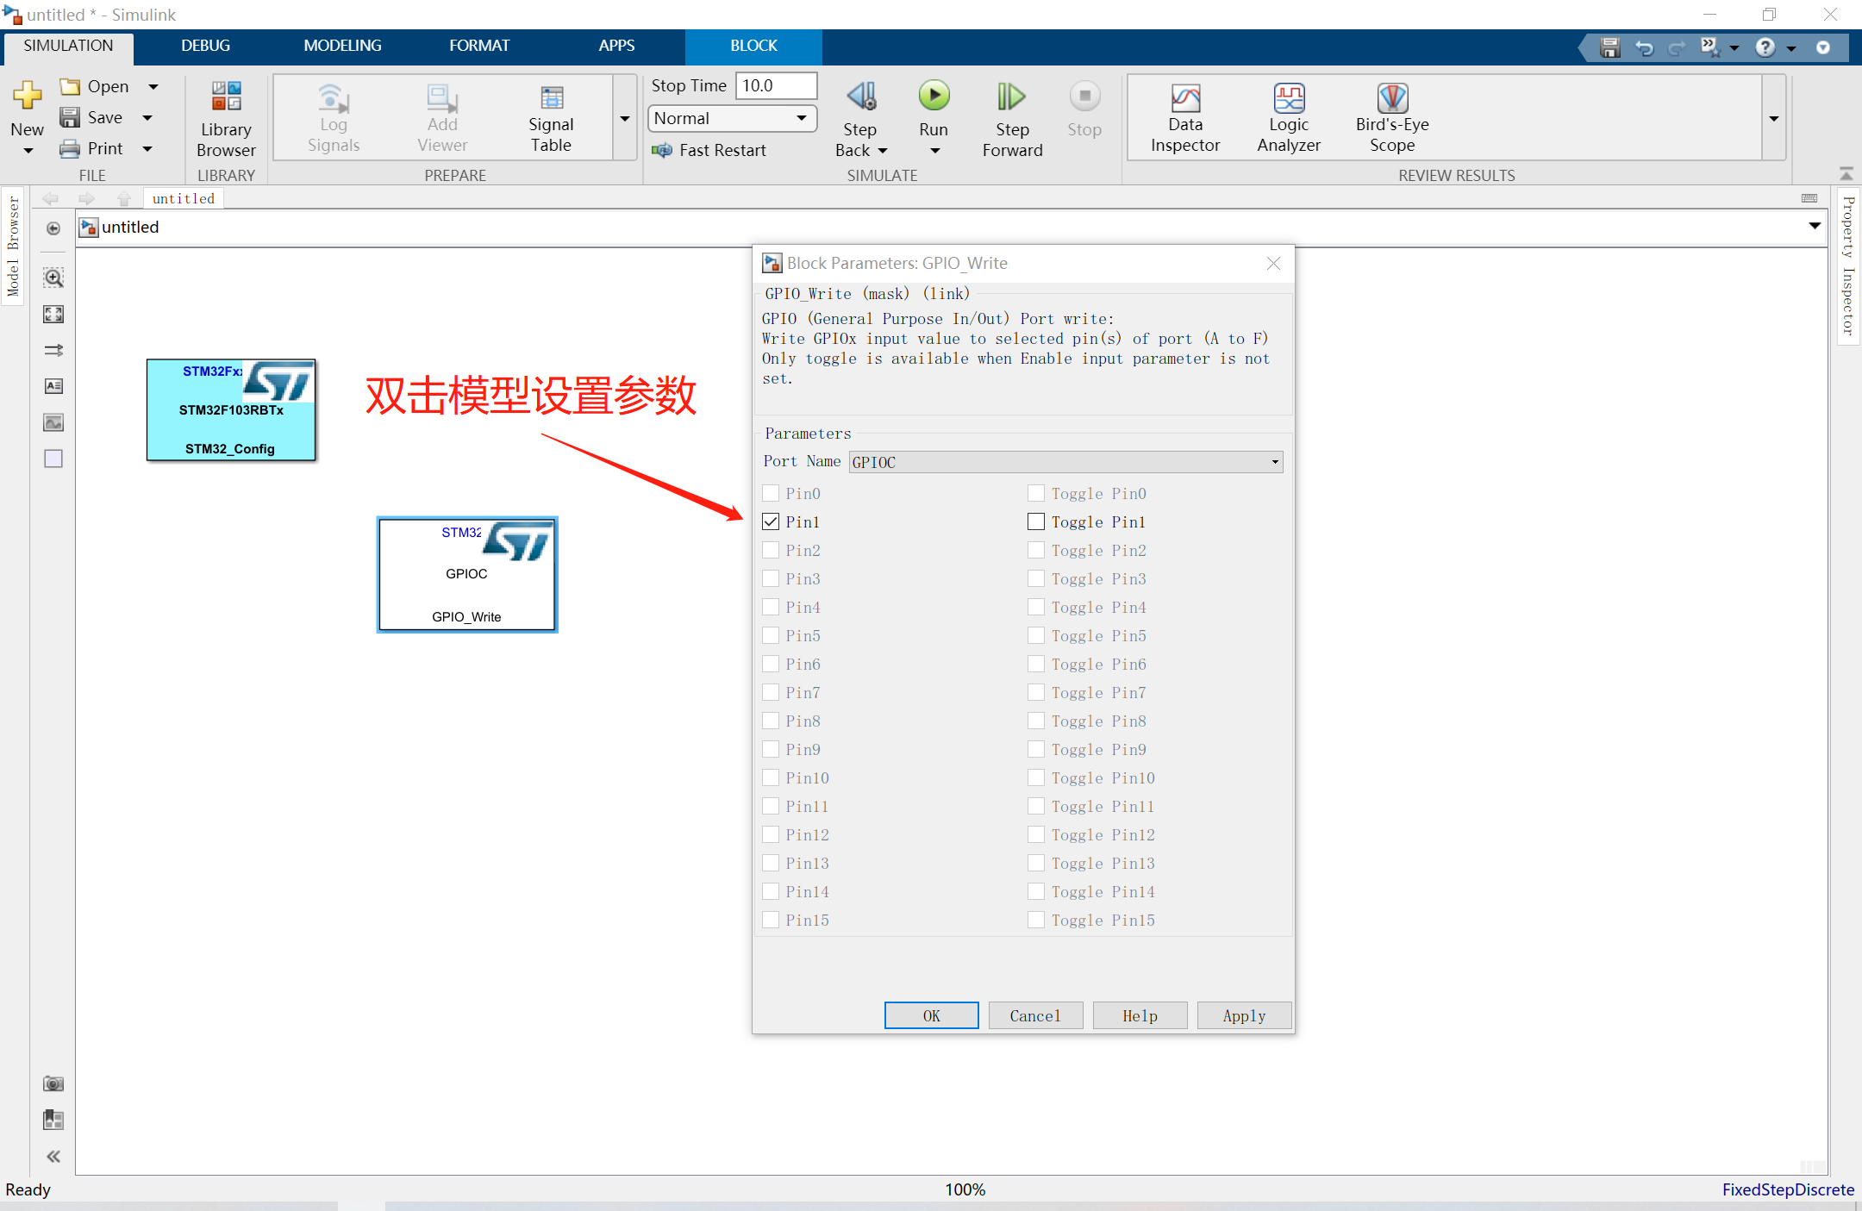
Task: Click the Print icon
Action: click(70, 148)
